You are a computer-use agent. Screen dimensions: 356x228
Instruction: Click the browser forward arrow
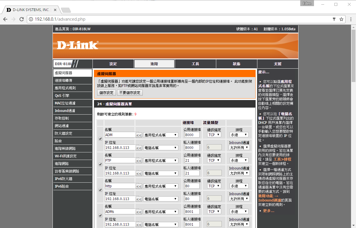click(13, 19)
